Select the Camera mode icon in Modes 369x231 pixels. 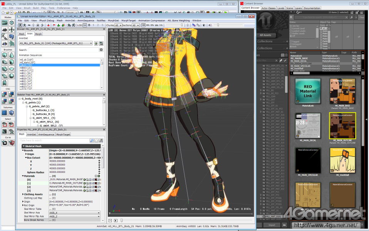click(5, 22)
